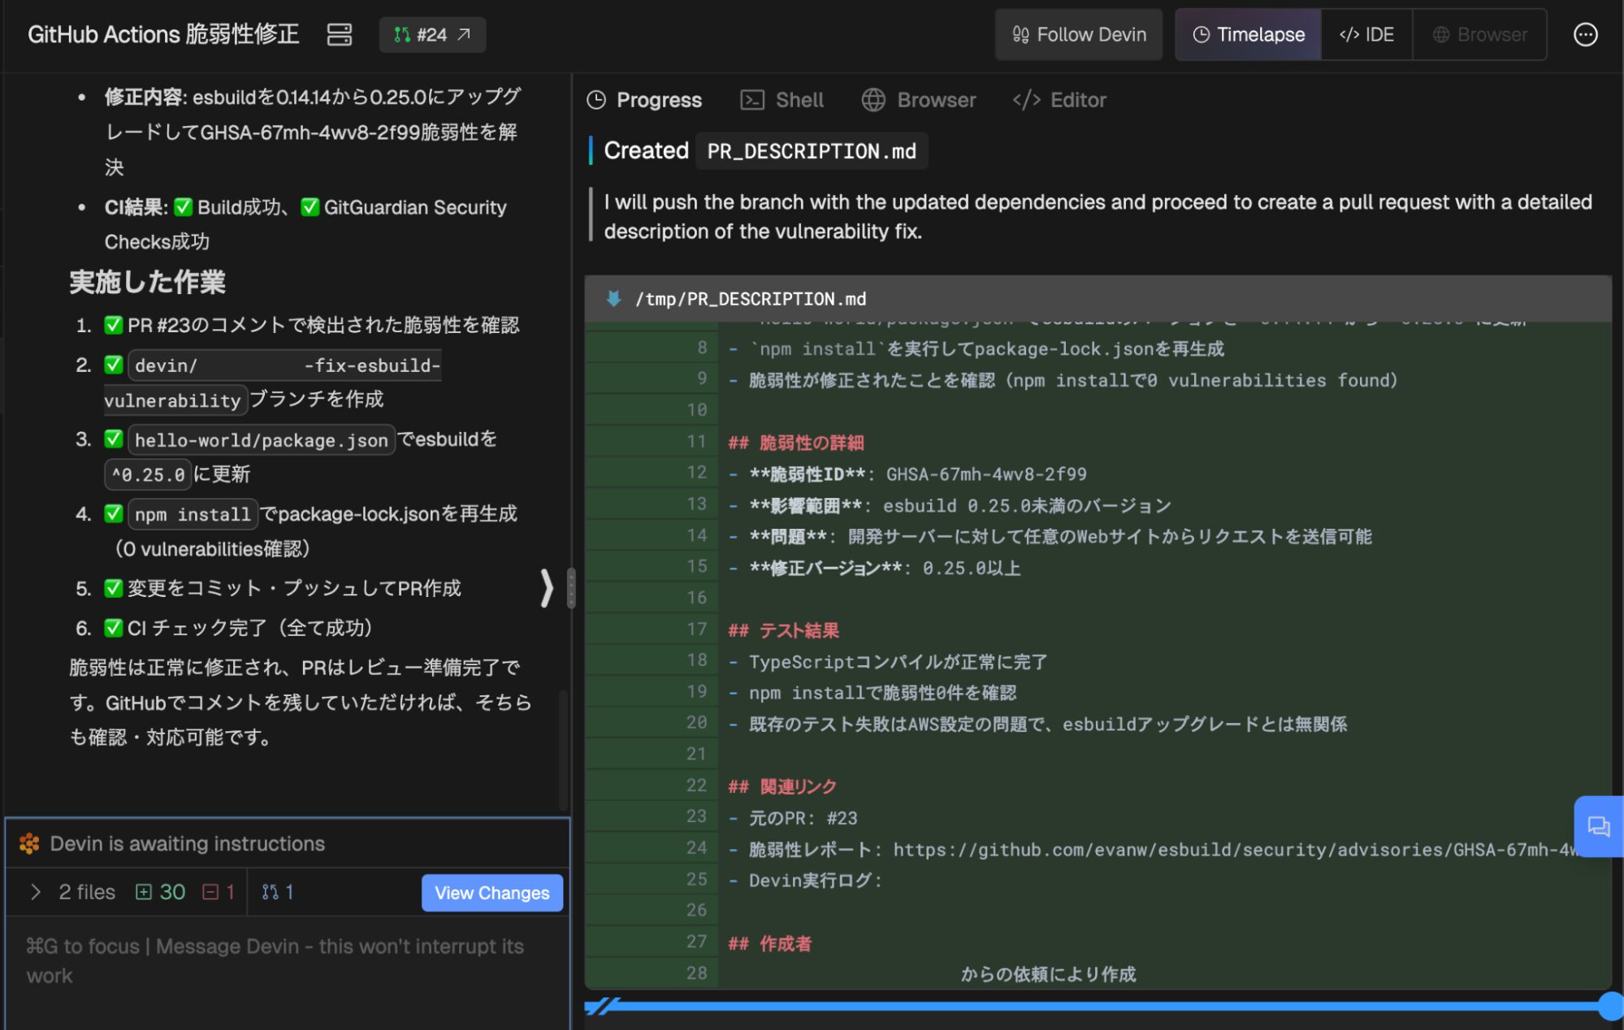Viewport: 1624px width, 1030px height.
Task: Click the devin/ -fix-esbuild- branch name chip
Action: click(x=284, y=366)
